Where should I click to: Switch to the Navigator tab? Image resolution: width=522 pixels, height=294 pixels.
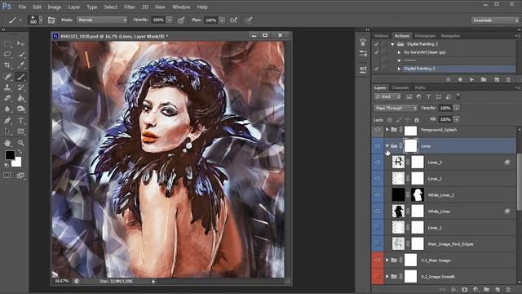[x=450, y=36]
